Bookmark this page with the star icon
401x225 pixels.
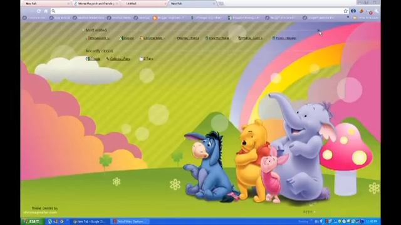click(x=346, y=11)
